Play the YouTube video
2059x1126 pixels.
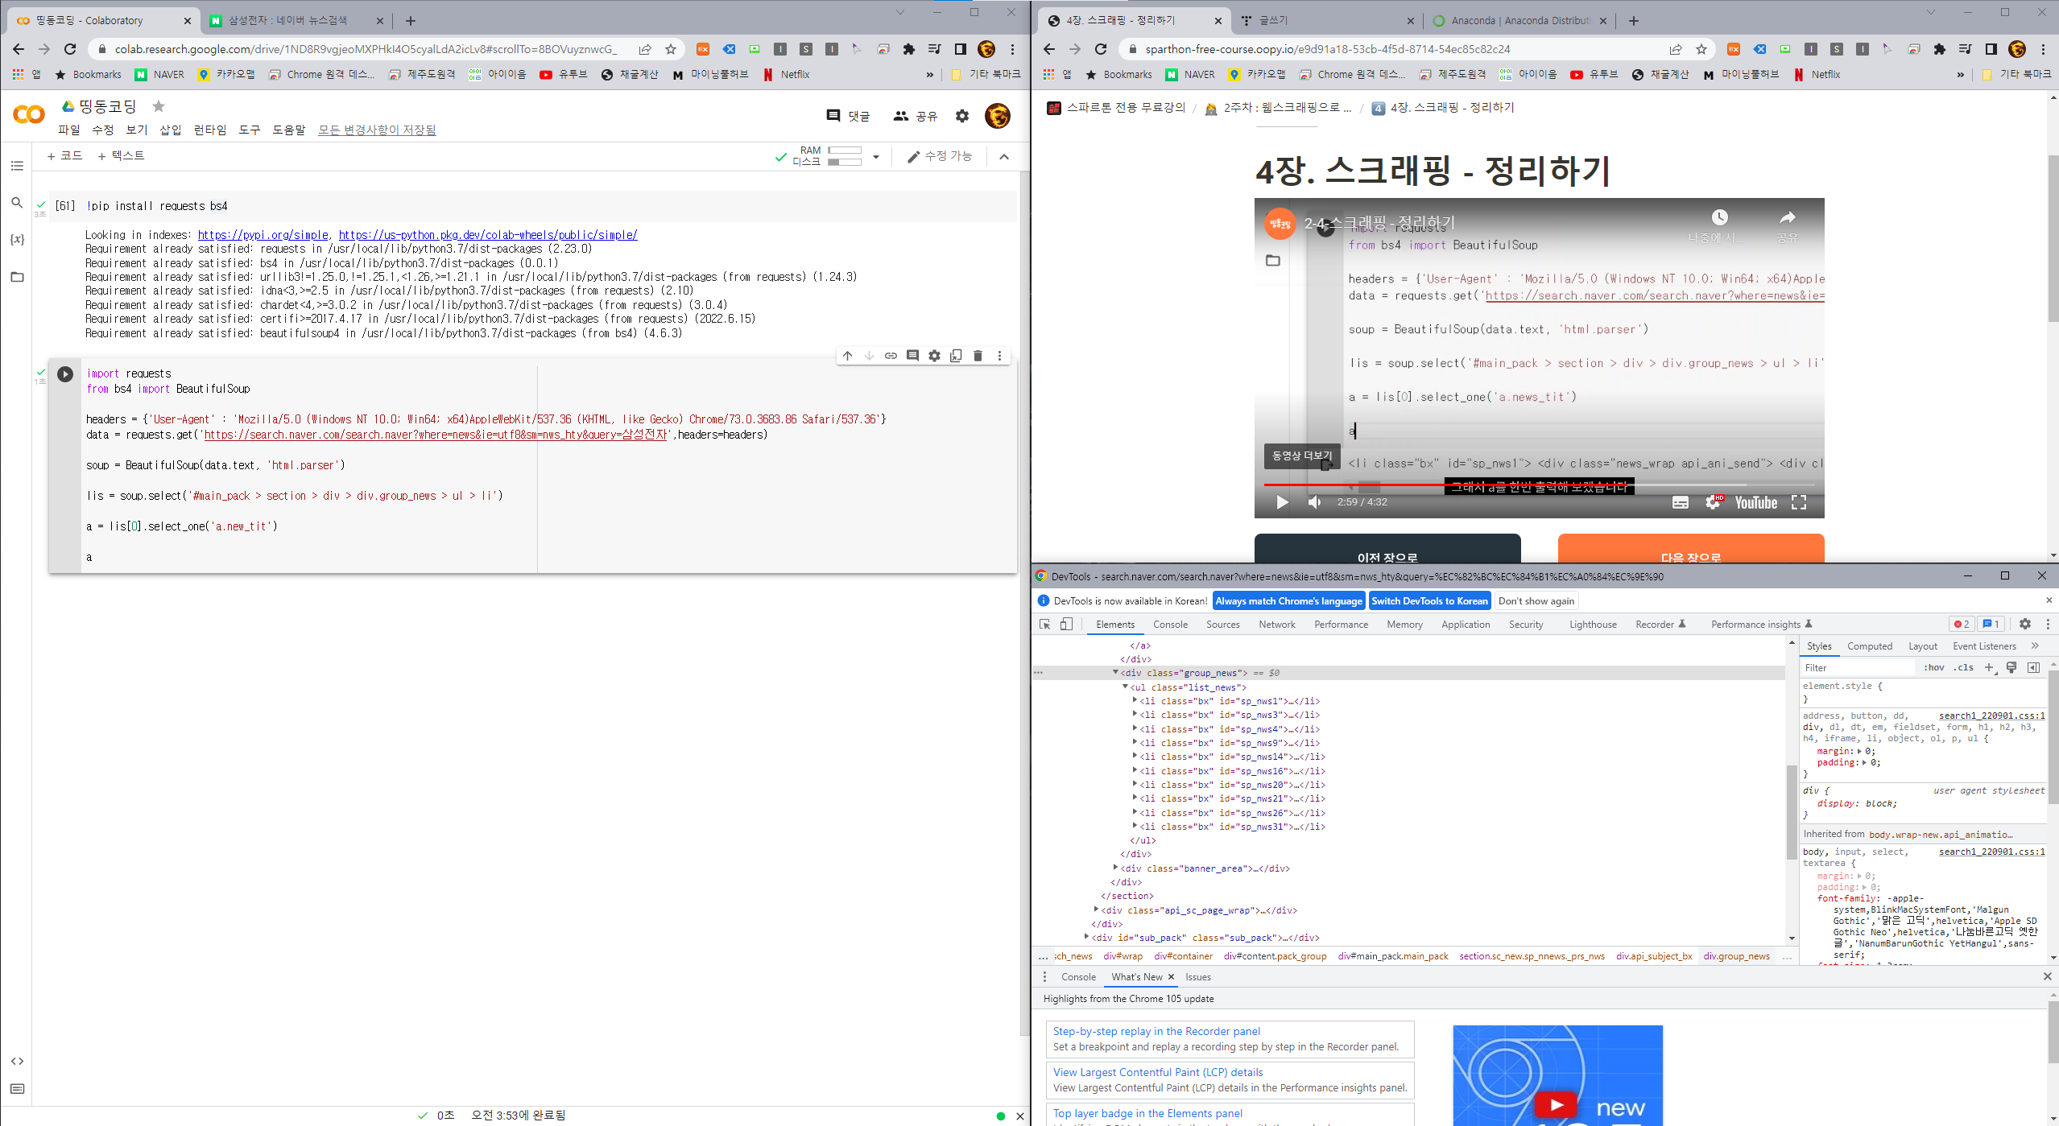coord(1282,502)
